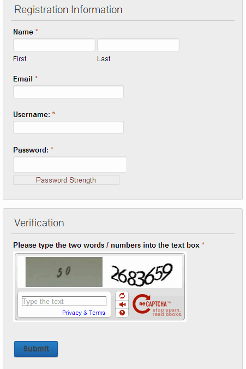Click the Password Strength meter bar
The width and height of the screenshot is (246, 369).
[x=66, y=180]
